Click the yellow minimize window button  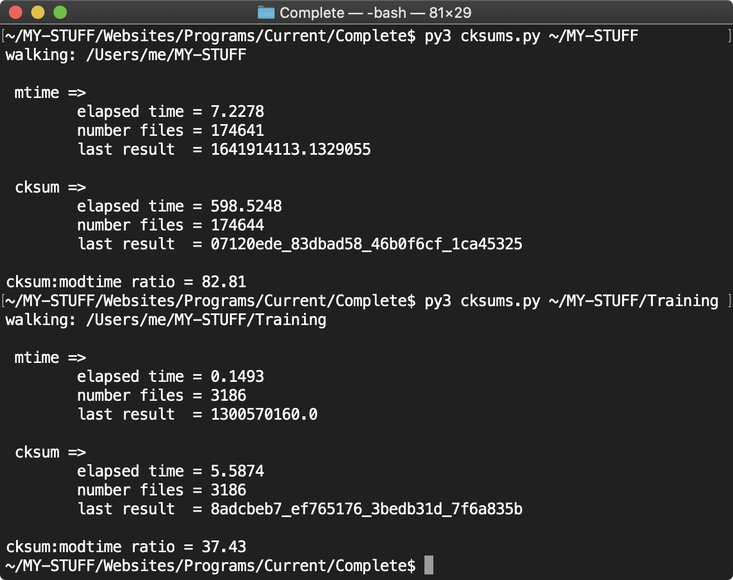tap(38, 12)
